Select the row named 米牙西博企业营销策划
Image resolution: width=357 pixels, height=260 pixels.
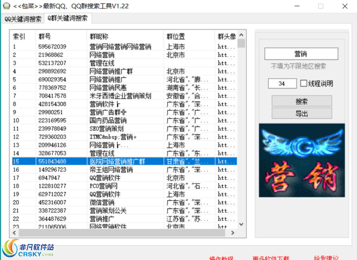pyautogui.click(x=124, y=96)
